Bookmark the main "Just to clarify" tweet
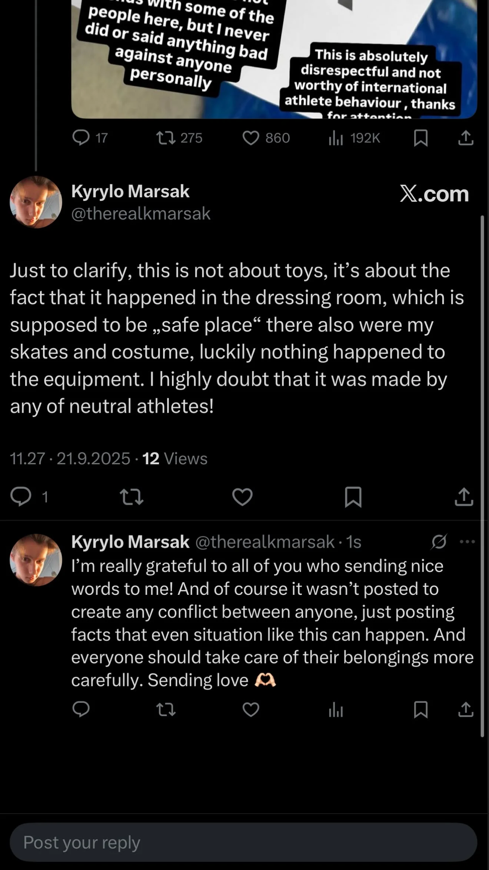This screenshot has width=489, height=870. tap(353, 497)
